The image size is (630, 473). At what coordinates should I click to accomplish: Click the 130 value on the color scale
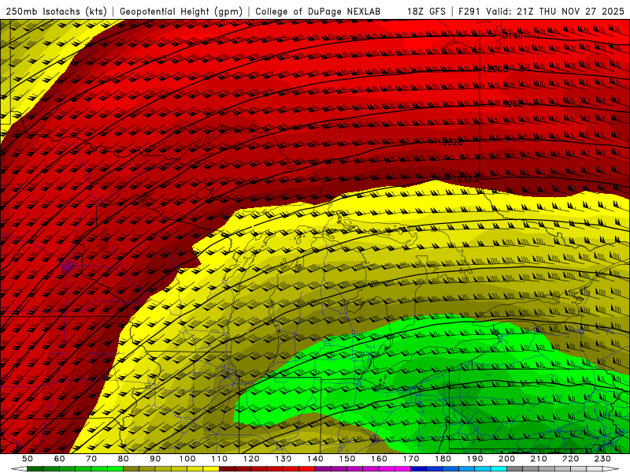point(283,459)
